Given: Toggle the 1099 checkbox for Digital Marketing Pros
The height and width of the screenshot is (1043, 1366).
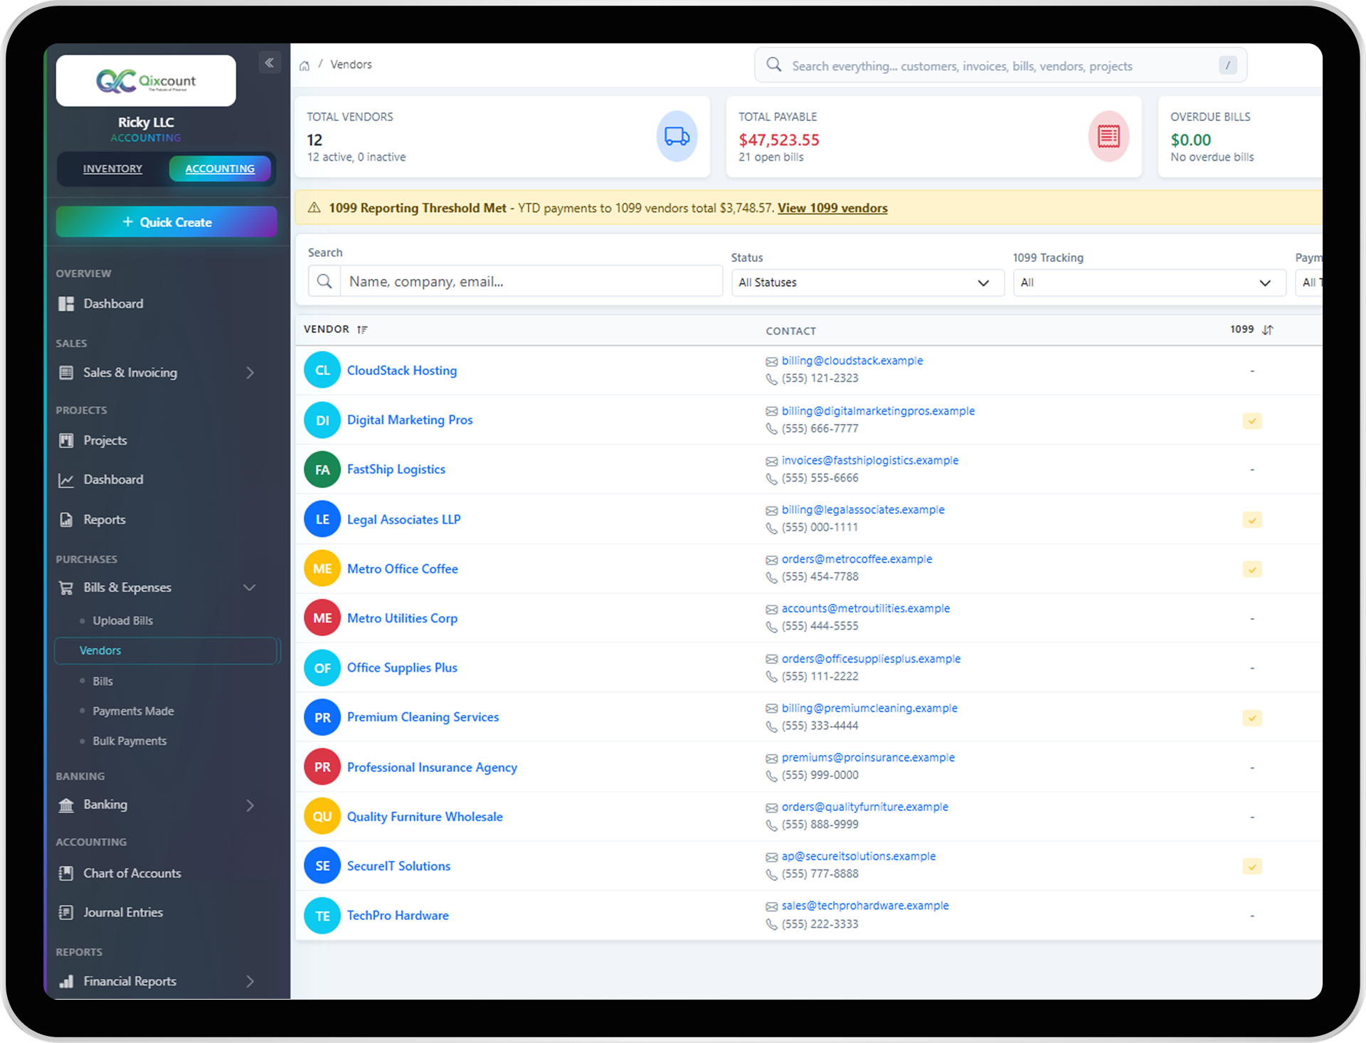Looking at the screenshot, I should coord(1252,420).
